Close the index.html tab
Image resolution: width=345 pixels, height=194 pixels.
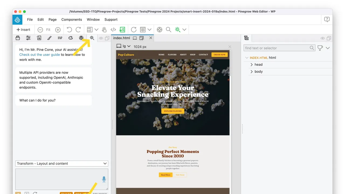click(151, 38)
